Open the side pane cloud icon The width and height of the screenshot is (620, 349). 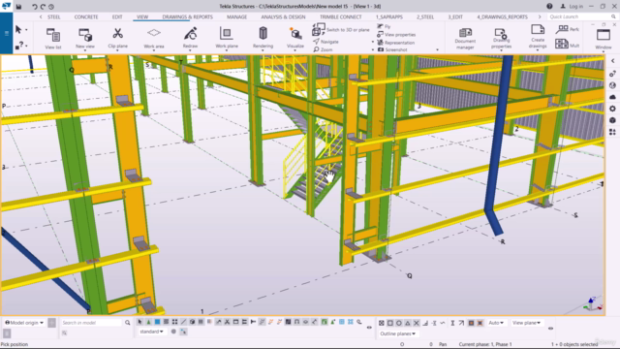click(612, 97)
